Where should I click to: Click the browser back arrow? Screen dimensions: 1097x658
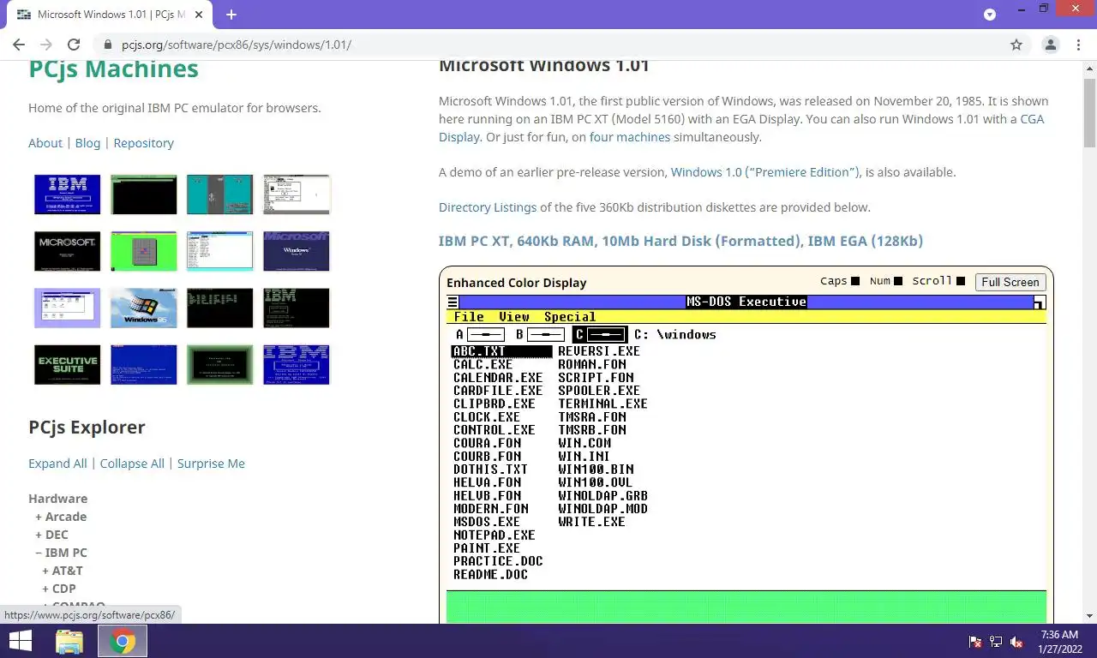[19, 45]
